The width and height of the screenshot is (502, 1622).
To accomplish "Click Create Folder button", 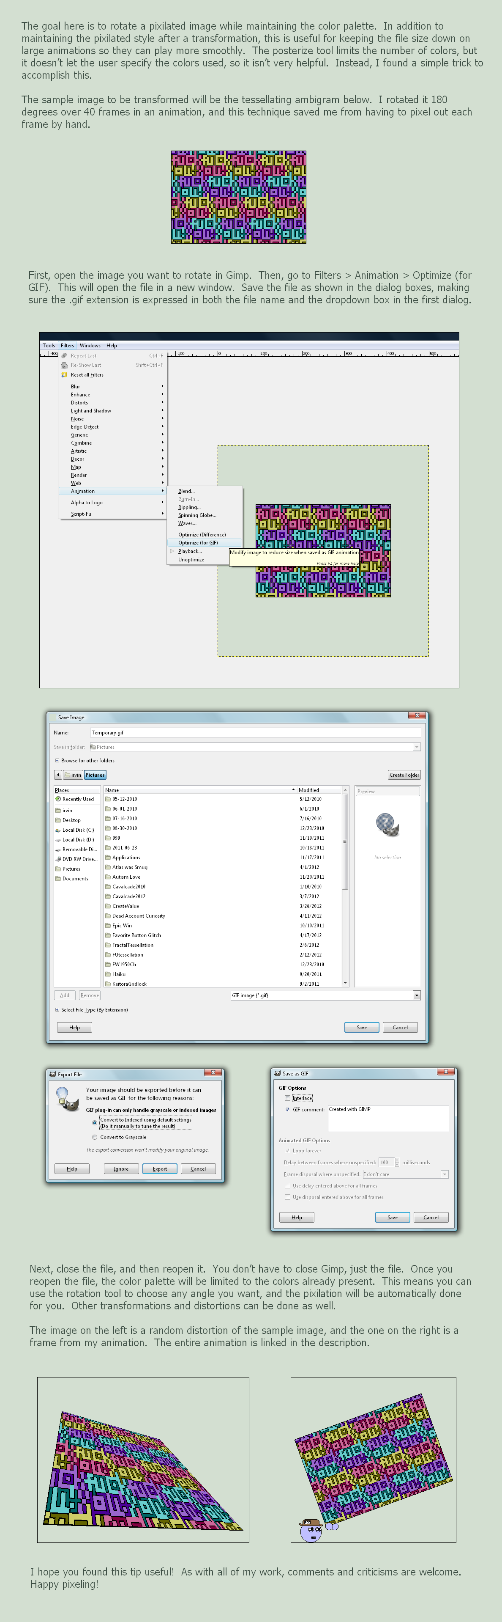I will (x=404, y=775).
